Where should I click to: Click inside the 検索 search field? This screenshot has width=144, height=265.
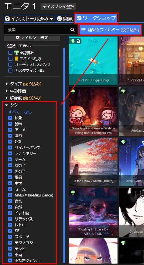click(37, 30)
